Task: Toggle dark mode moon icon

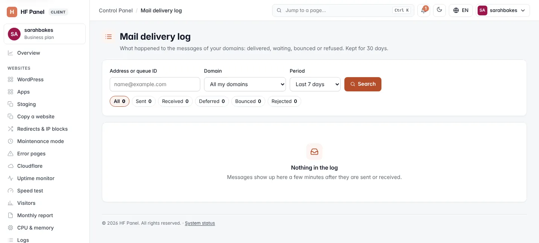Action: click(439, 10)
